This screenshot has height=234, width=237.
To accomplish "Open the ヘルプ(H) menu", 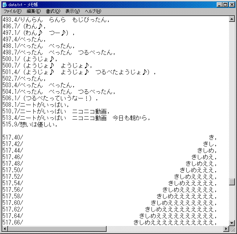I will [x=93, y=12].
